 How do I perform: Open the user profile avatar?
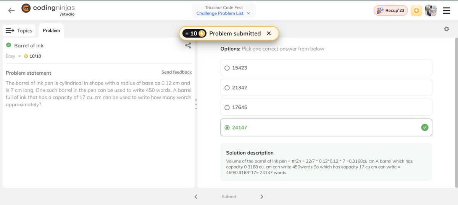click(x=431, y=11)
